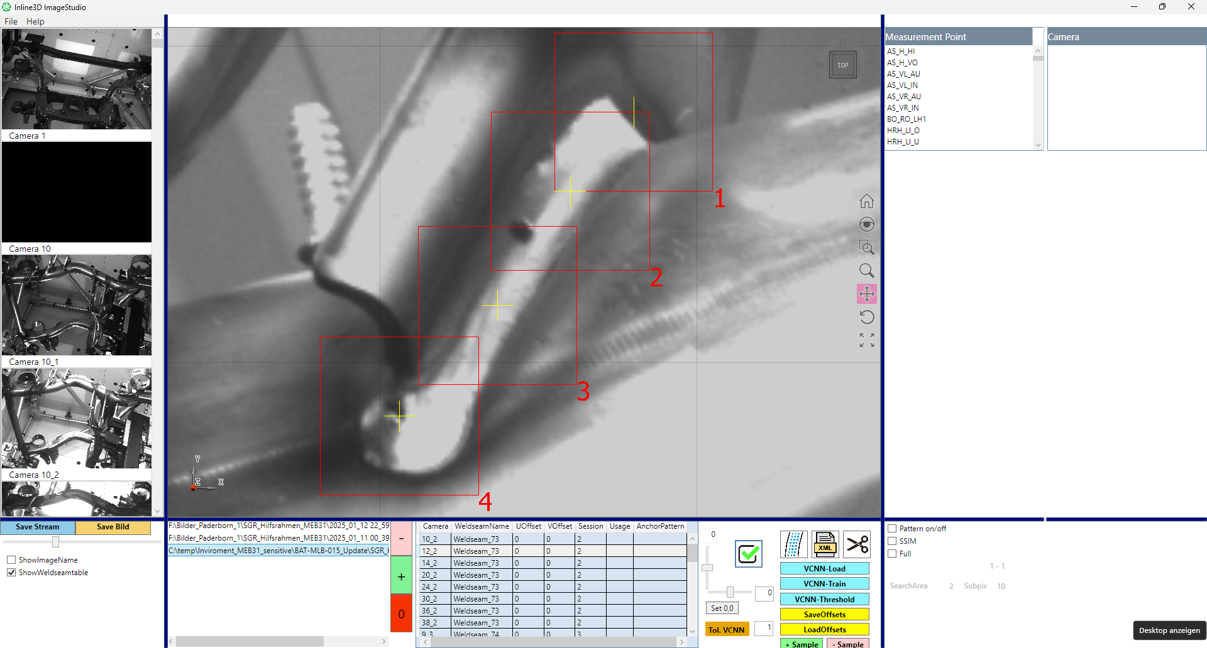Click the green plus button beside path list

(401, 576)
